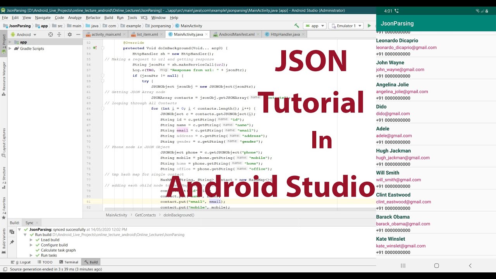The image size is (496, 279).
Task: Open the Terminal tool window
Action: pos(68,262)
